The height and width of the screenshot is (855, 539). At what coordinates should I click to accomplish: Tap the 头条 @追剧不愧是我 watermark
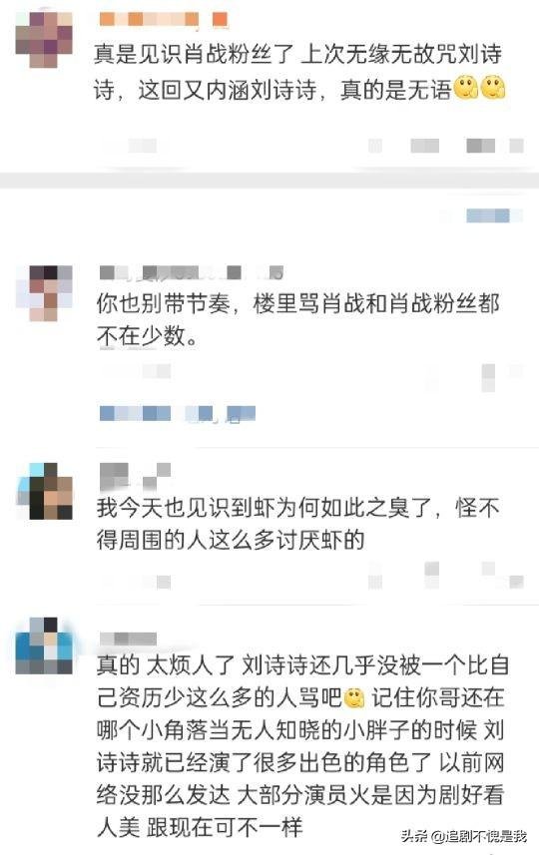(464, 835)
